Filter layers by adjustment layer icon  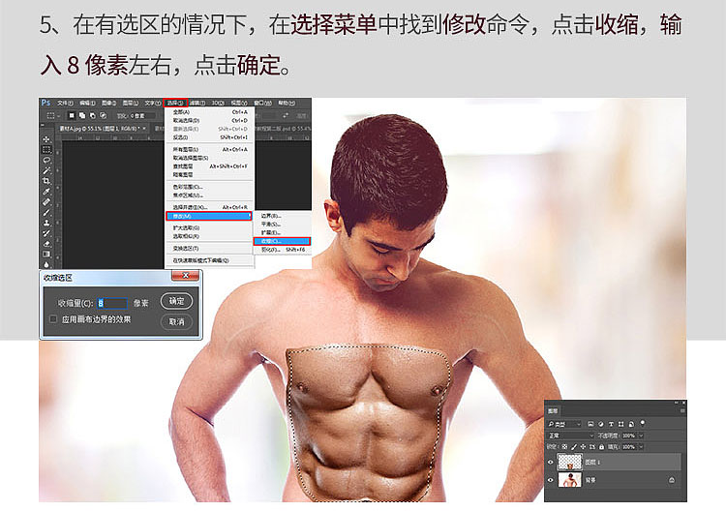tap(601, 424)
